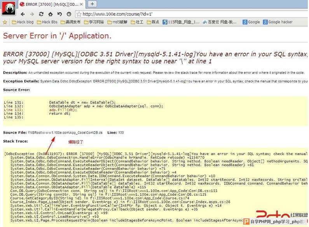Click the browser forward arrow
The height and width of the screenshot is (227, 309).
coord(32,14)
